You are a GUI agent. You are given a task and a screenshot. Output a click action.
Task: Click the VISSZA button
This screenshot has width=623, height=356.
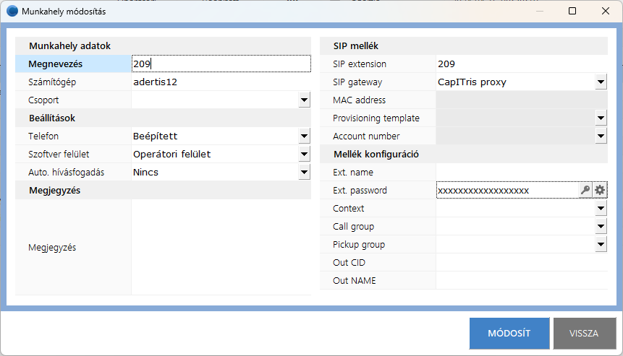tap(584, 334)
